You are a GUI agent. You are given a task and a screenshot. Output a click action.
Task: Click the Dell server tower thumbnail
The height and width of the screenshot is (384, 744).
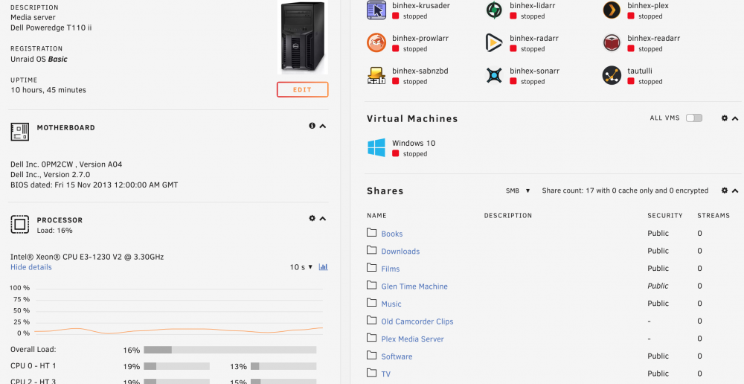pos(303,37)
